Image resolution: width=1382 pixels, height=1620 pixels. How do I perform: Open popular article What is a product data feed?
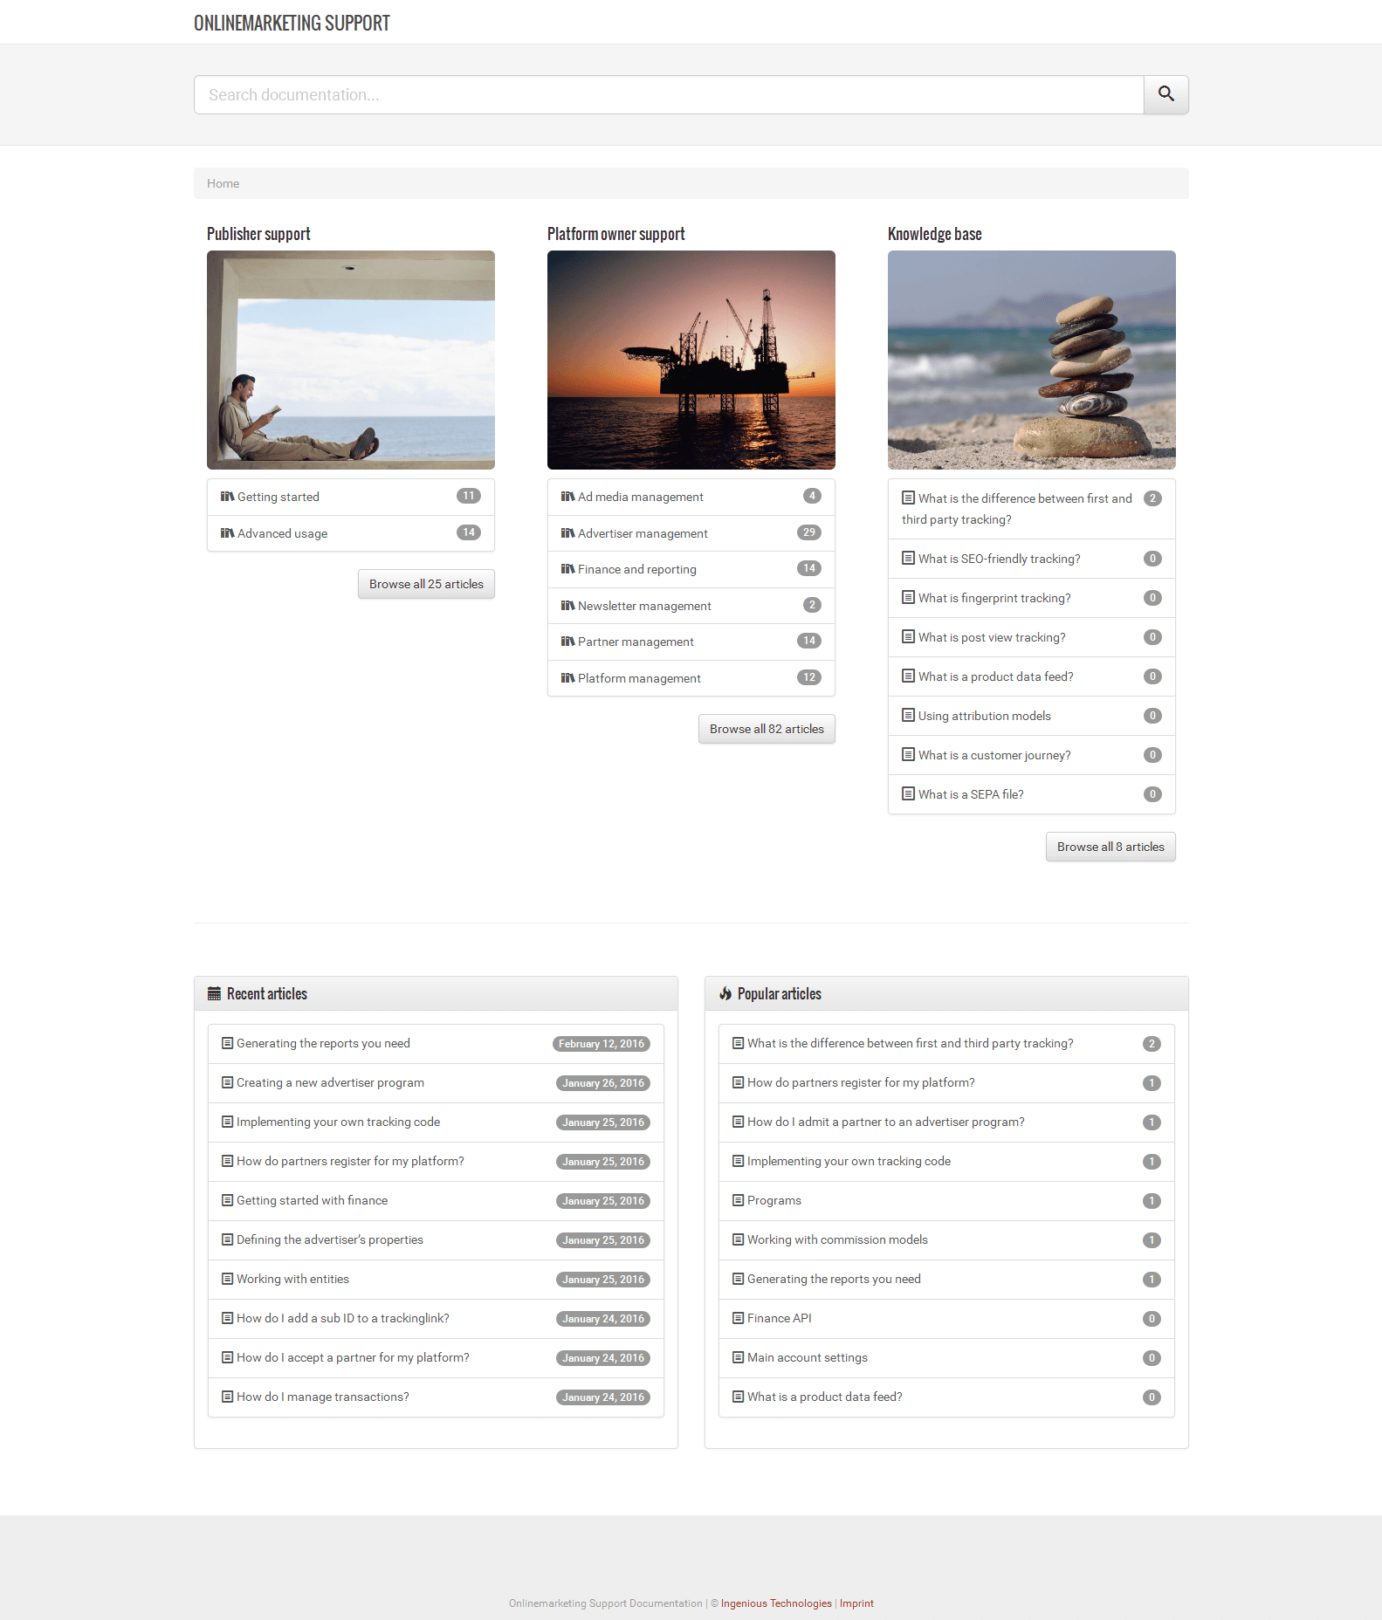(x=946, y=1397)
